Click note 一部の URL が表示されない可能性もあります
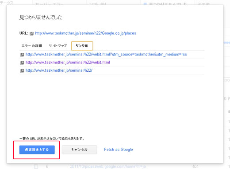This screenshot has height=169, width=230. [x=52, y=139]
